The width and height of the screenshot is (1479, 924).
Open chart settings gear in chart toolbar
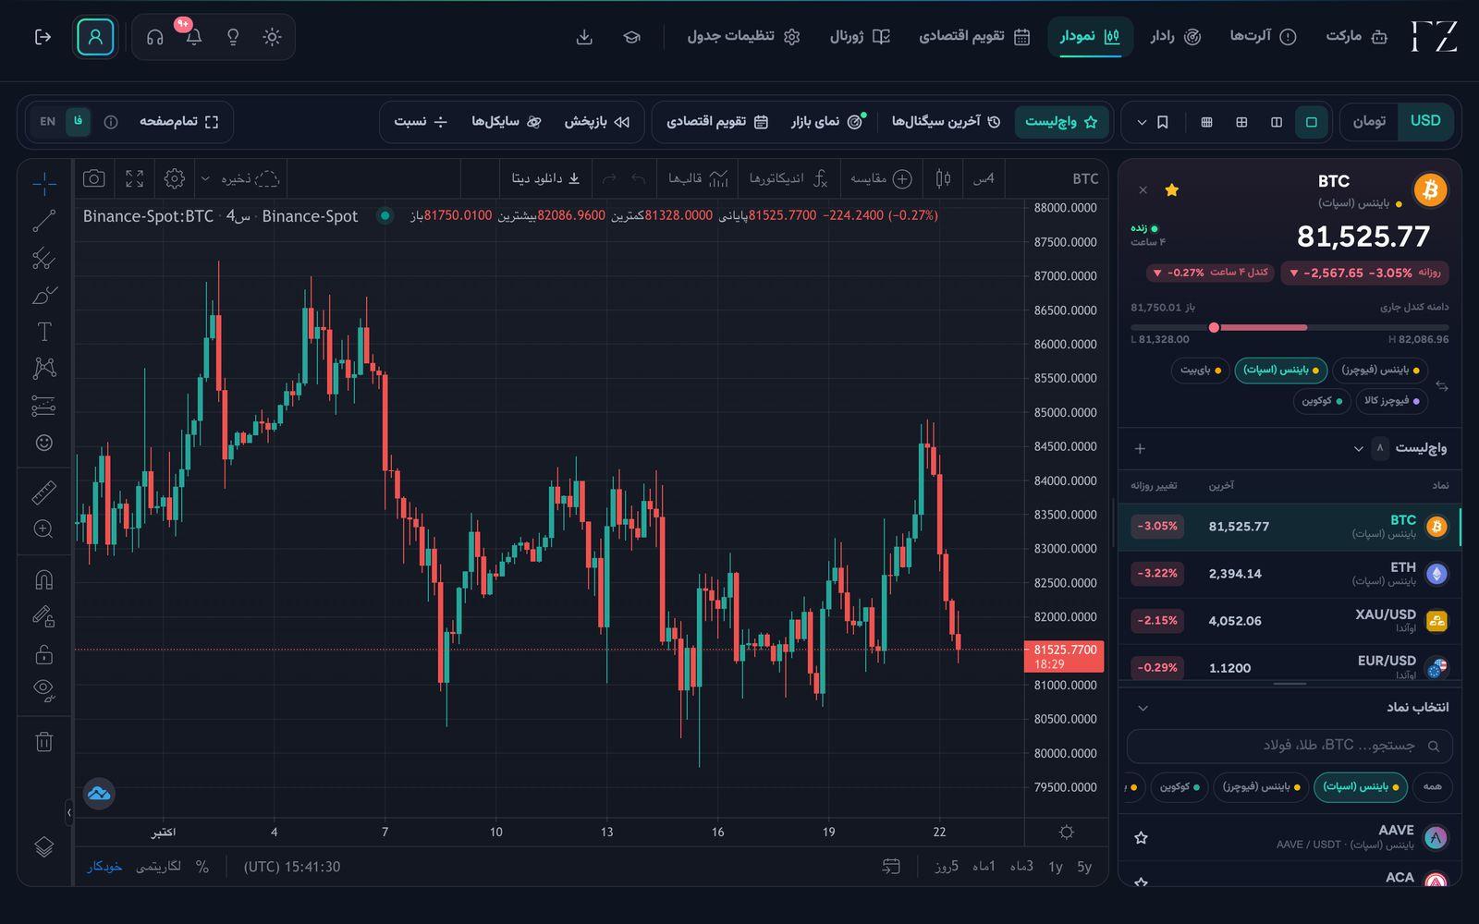pos(174,178)
